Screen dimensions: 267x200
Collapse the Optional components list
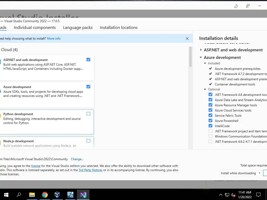(205, 89)
